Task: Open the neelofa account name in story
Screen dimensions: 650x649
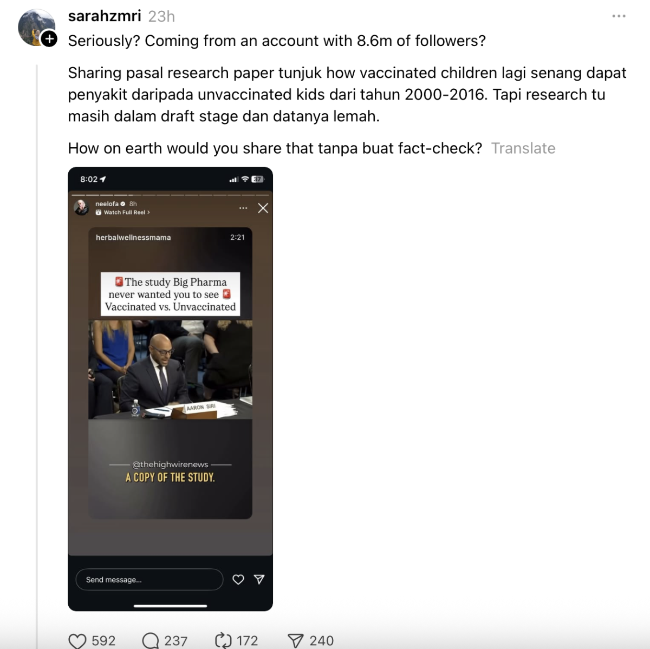Action: point(107,204)
